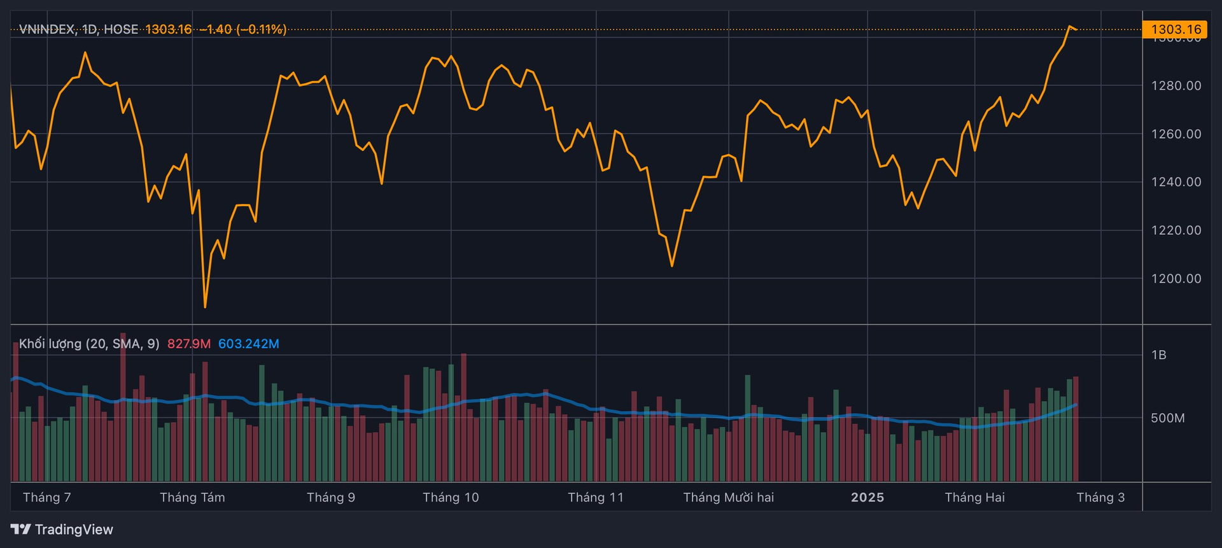1222x548 pixels.
Task: Click the blue 603.242M SMA value
Action: [249, 344]
